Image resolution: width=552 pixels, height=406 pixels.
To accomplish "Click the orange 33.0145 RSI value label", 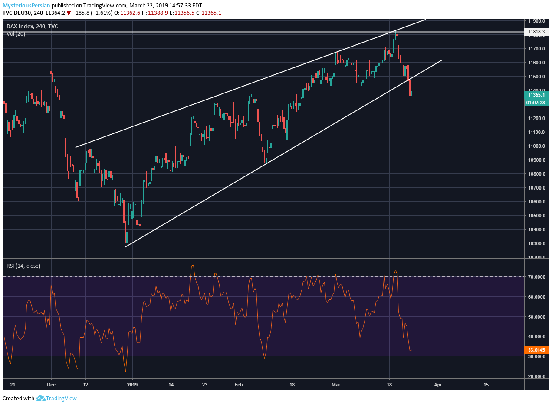I will (537, 350).
